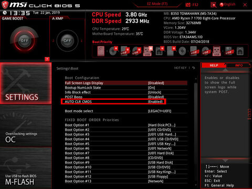Click the clock icon beside the time
Screen dimensions: 252x189
click(5, 13)
